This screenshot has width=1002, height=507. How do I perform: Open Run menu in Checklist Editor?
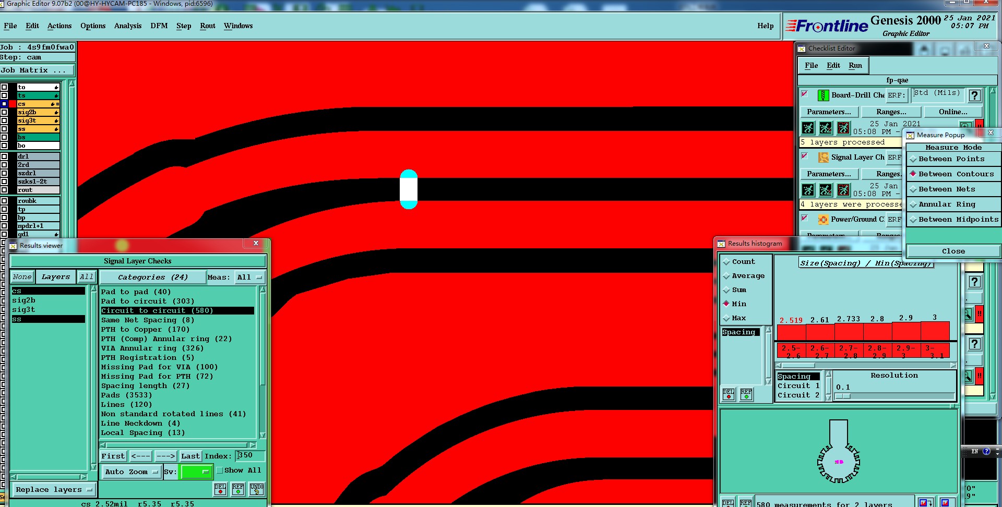855,65
